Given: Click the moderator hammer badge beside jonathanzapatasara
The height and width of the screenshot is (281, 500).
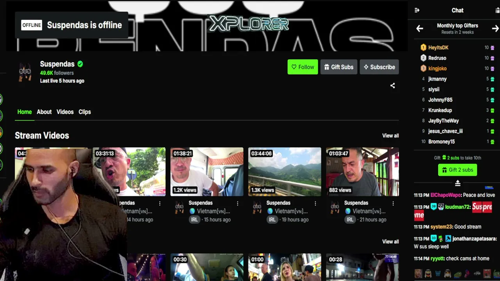Looking at the screenshot, I should pyautogui.click(x=448, y=238).
